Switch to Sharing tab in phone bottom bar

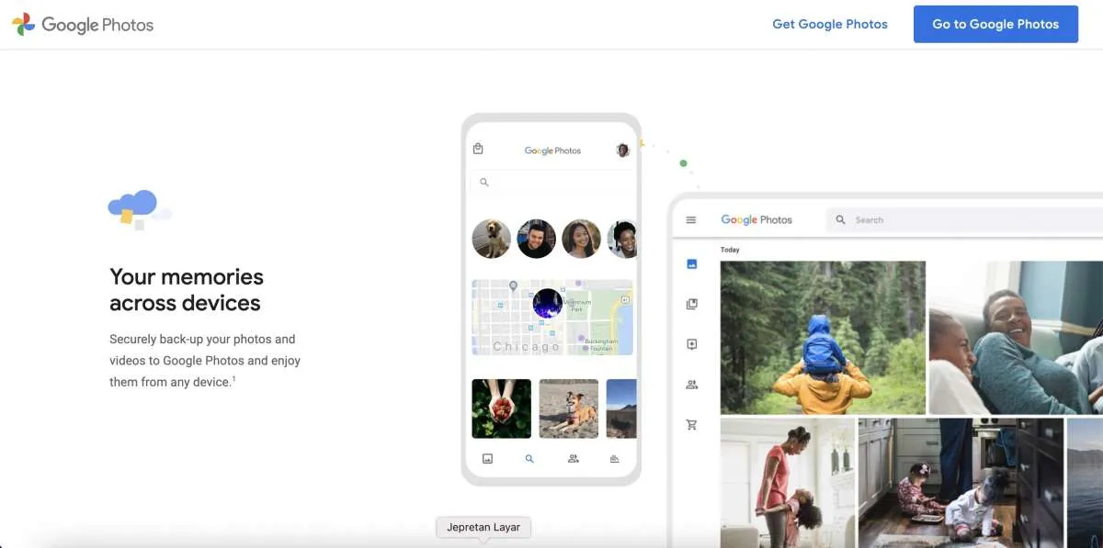pos(573,459)
